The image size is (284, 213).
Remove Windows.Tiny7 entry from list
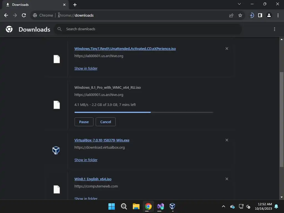coord(227,49)
